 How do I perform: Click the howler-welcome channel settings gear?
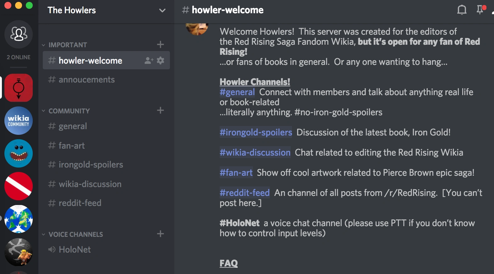[x=160, y=60]
